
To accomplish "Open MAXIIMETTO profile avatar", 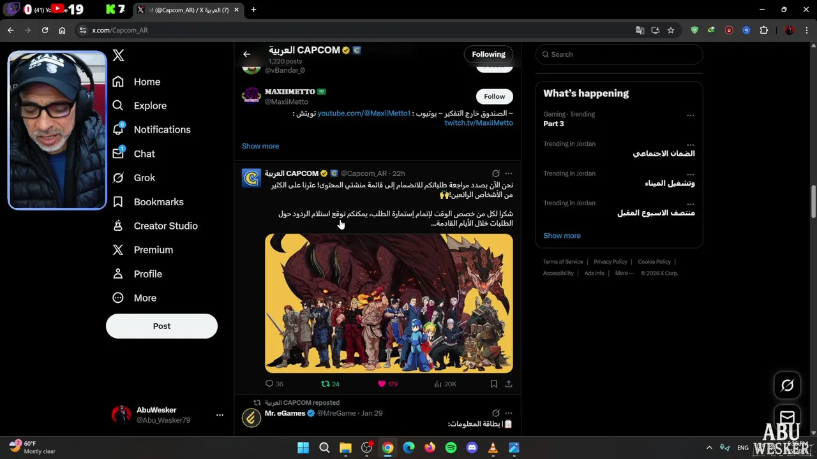I will pos(251,96).
